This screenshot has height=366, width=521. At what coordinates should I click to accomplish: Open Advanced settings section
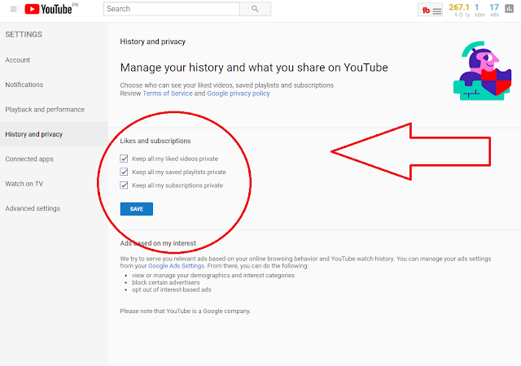33,208
